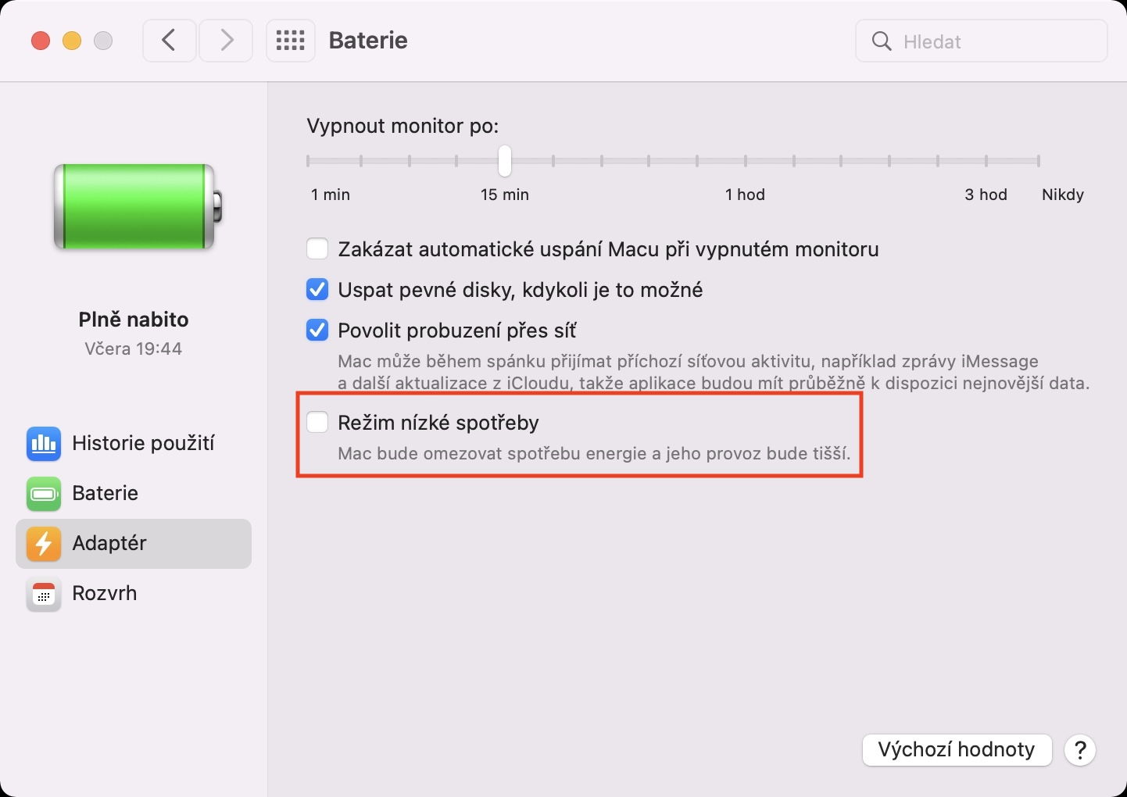Image resolution: width=1127 pixels, height=797 pixels.
Task: Set monitor slider to 1 hod
Action: [x=746, y=161]
